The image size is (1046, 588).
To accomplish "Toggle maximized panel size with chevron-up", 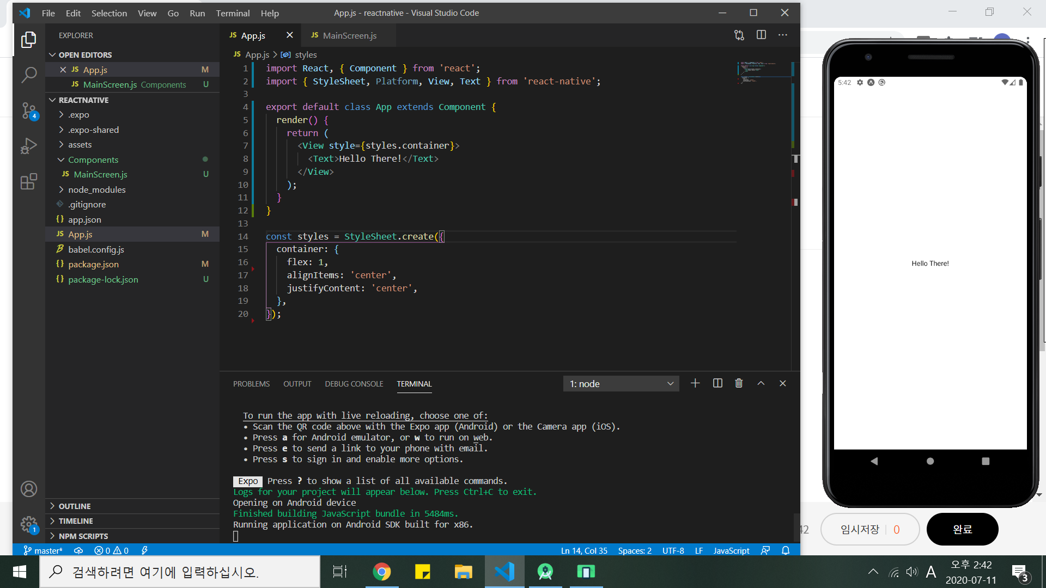I will (761, 383).
